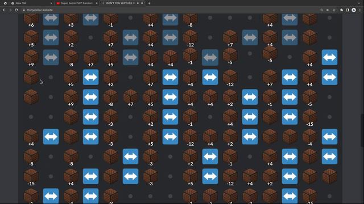Screen dimensions: 364x204
Task: Switch to the Super Secret SCP Random tab
Action: pos(76,3)
